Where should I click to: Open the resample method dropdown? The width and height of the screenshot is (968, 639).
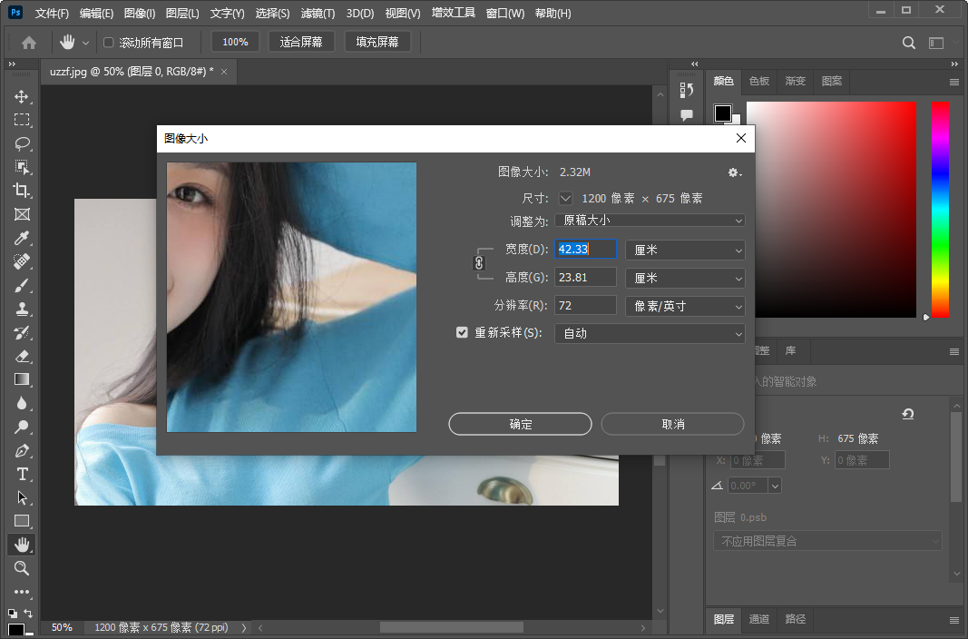(650, 333)
